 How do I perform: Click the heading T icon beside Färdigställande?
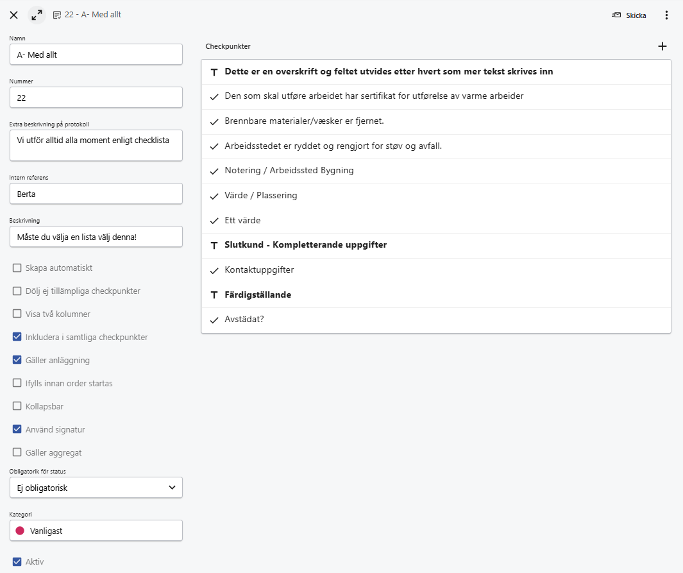pos(214,295)
